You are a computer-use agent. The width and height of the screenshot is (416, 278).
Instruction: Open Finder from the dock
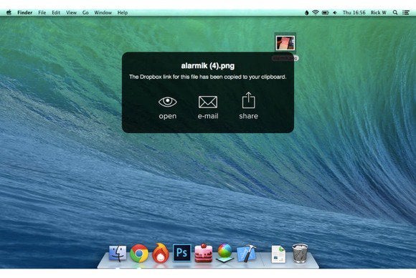pyautogui.click(x=118, y=253)
